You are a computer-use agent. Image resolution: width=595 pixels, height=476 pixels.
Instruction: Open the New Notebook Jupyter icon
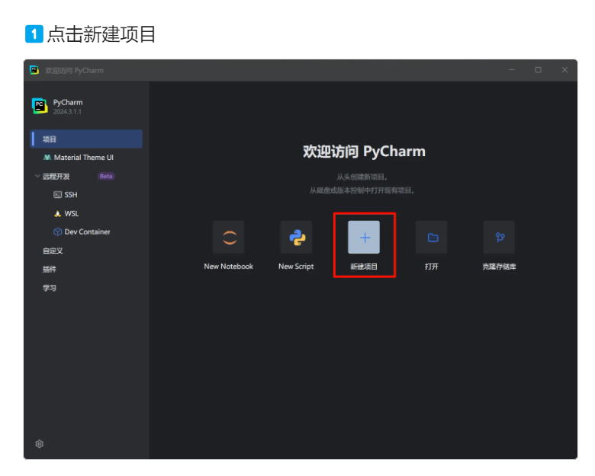pos(228,238)
